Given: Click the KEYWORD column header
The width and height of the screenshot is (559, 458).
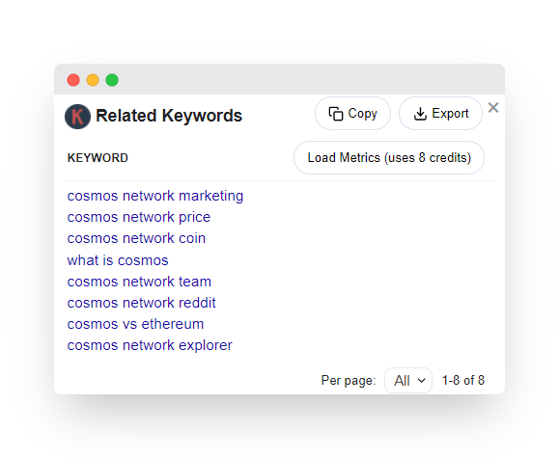Looking at the screenshot, I should pyautogui.click(x=98, y=158).
